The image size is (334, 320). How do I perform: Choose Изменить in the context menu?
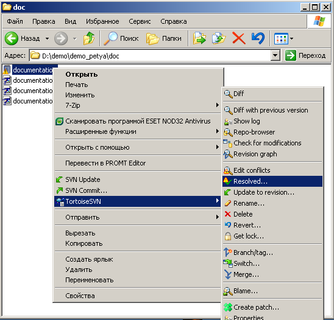click(137, 95)
